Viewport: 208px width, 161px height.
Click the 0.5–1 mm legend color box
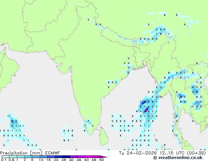pos(13,157)
